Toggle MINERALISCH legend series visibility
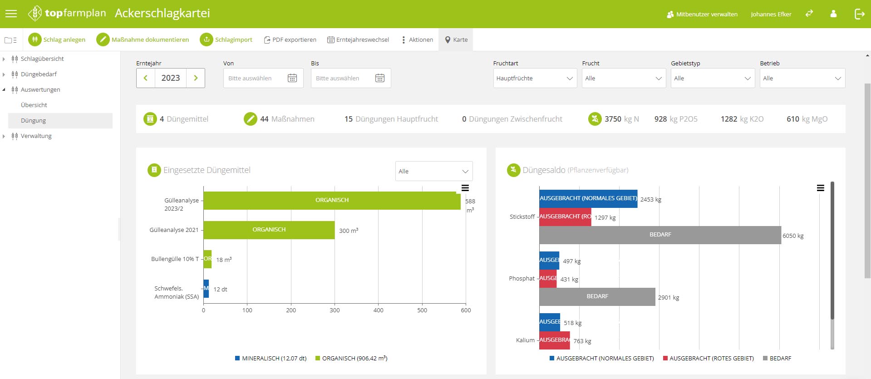The image size is (871, 379). tap(271, 358)
